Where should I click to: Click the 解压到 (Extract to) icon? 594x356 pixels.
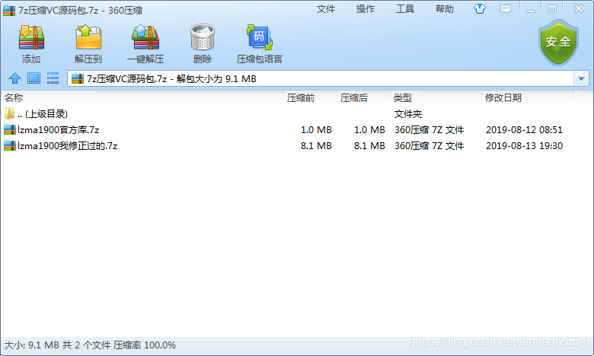point(88,37)
